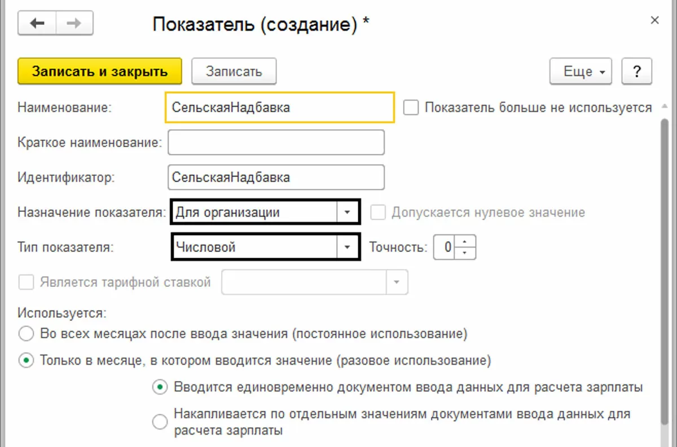The image size is (677, 447).
Task: Select 'Во всех месяцах' permanent use option
Action: [26, 334]
